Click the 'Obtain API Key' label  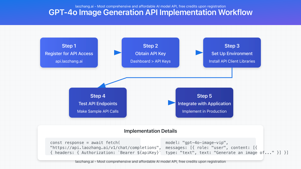(150, 54)
